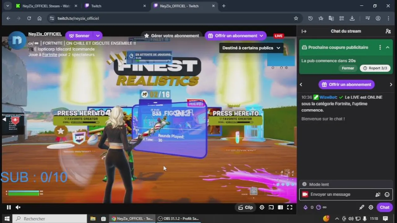Open the NeyZix_OFFICIEL channel name link
The image size is (397, 223).
(45, 34)
